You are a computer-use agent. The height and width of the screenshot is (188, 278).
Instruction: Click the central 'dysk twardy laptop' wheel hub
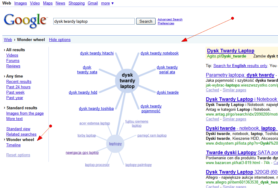(127, 81)
